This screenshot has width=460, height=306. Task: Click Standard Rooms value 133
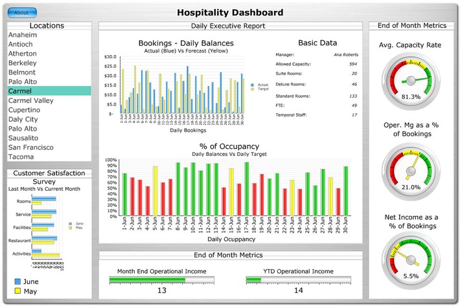(353, 96)
